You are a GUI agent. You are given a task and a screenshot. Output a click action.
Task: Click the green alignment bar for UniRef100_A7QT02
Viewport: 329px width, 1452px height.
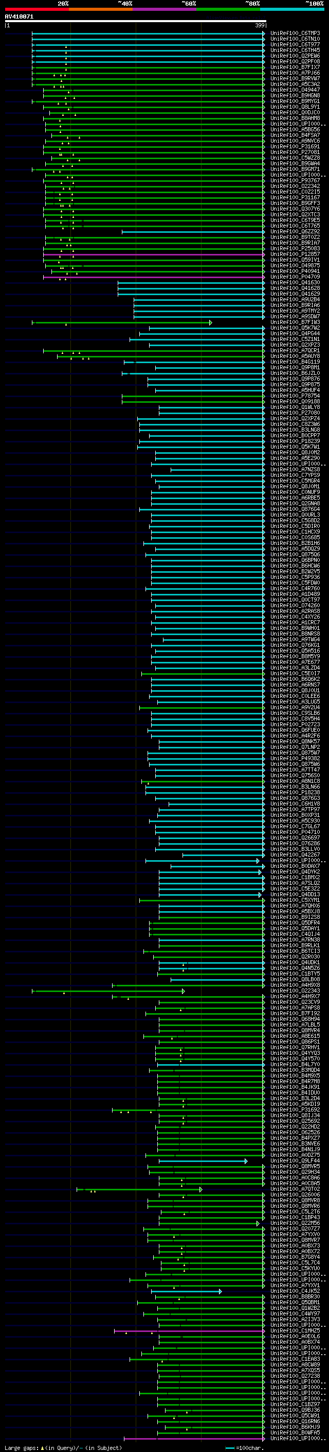click(139, 1189)
